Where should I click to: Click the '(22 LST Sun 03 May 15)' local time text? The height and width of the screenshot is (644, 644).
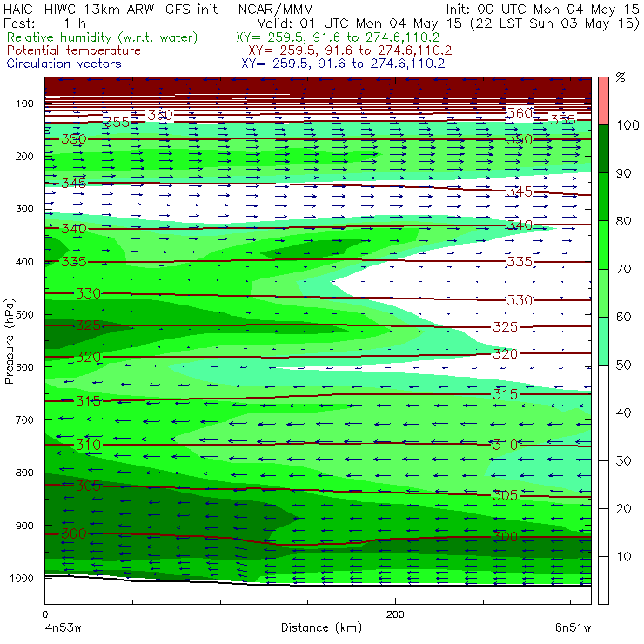(554, 23)
